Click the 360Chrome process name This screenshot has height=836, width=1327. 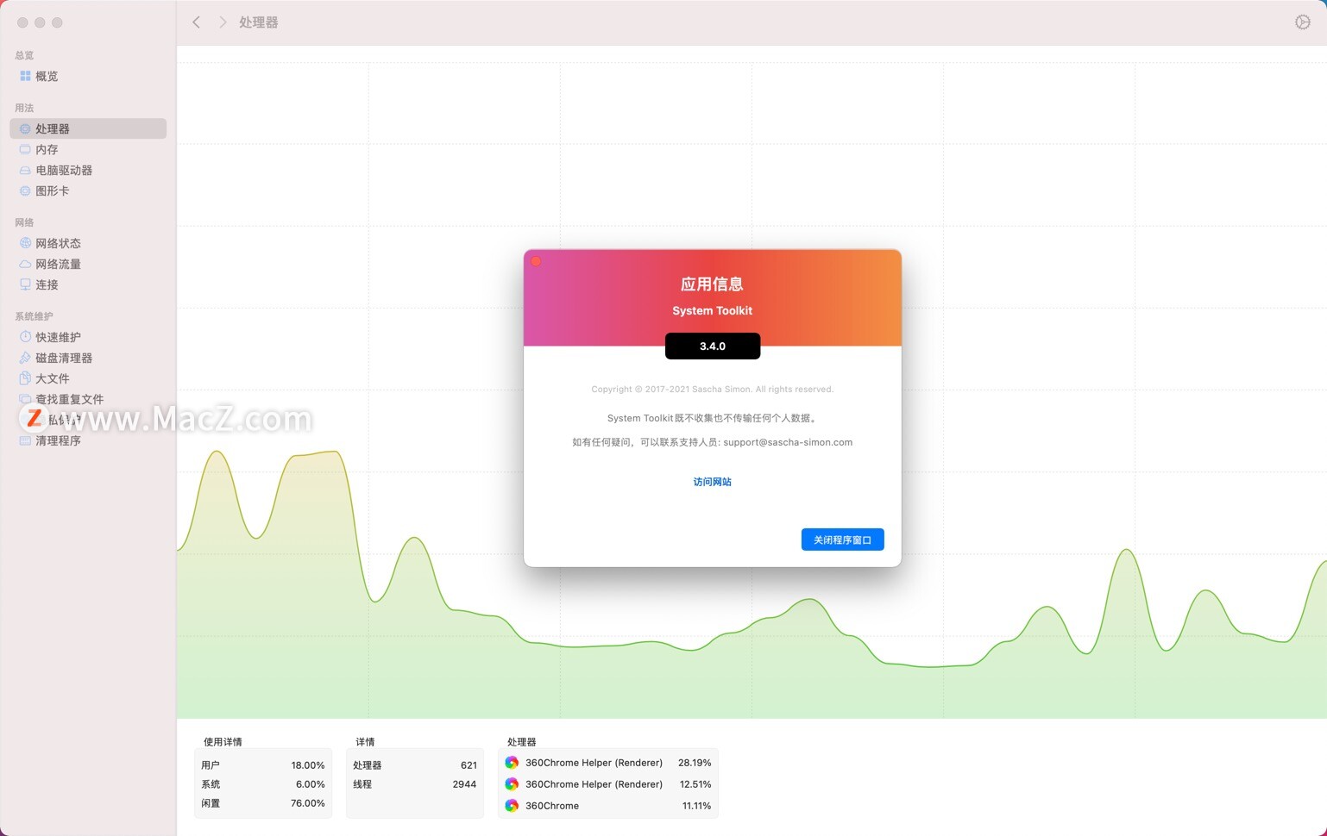click(552, 806)
